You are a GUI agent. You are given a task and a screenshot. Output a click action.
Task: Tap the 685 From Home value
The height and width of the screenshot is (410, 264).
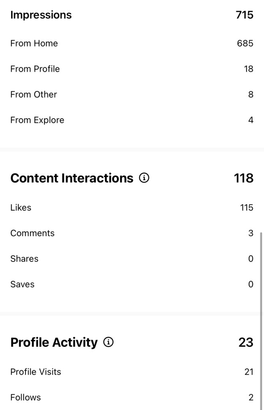pyautogui.click(x=245, y=43)
